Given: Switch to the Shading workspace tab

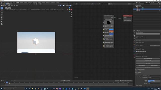Looking at the screenshot, I should pyautogui.click(x=39, y=2).
